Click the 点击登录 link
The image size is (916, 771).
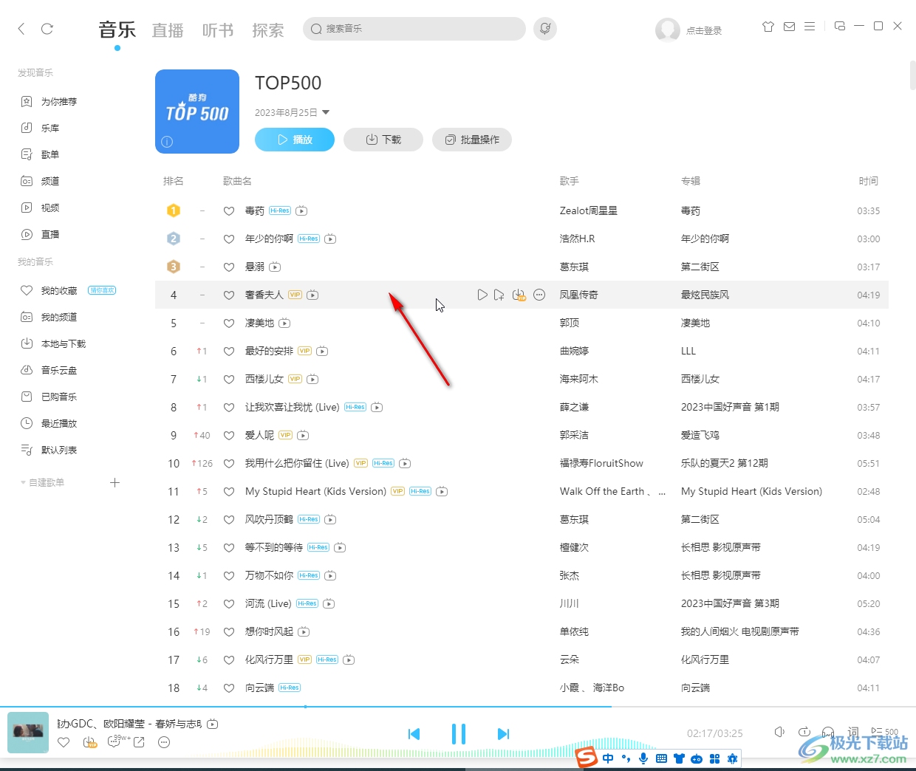[704, 31]
